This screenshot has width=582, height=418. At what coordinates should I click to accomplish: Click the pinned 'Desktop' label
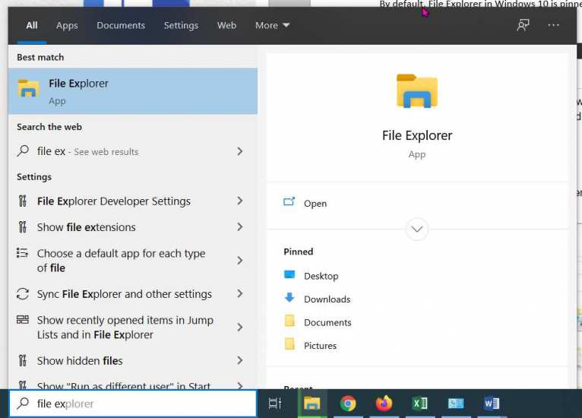coord(321,276)
